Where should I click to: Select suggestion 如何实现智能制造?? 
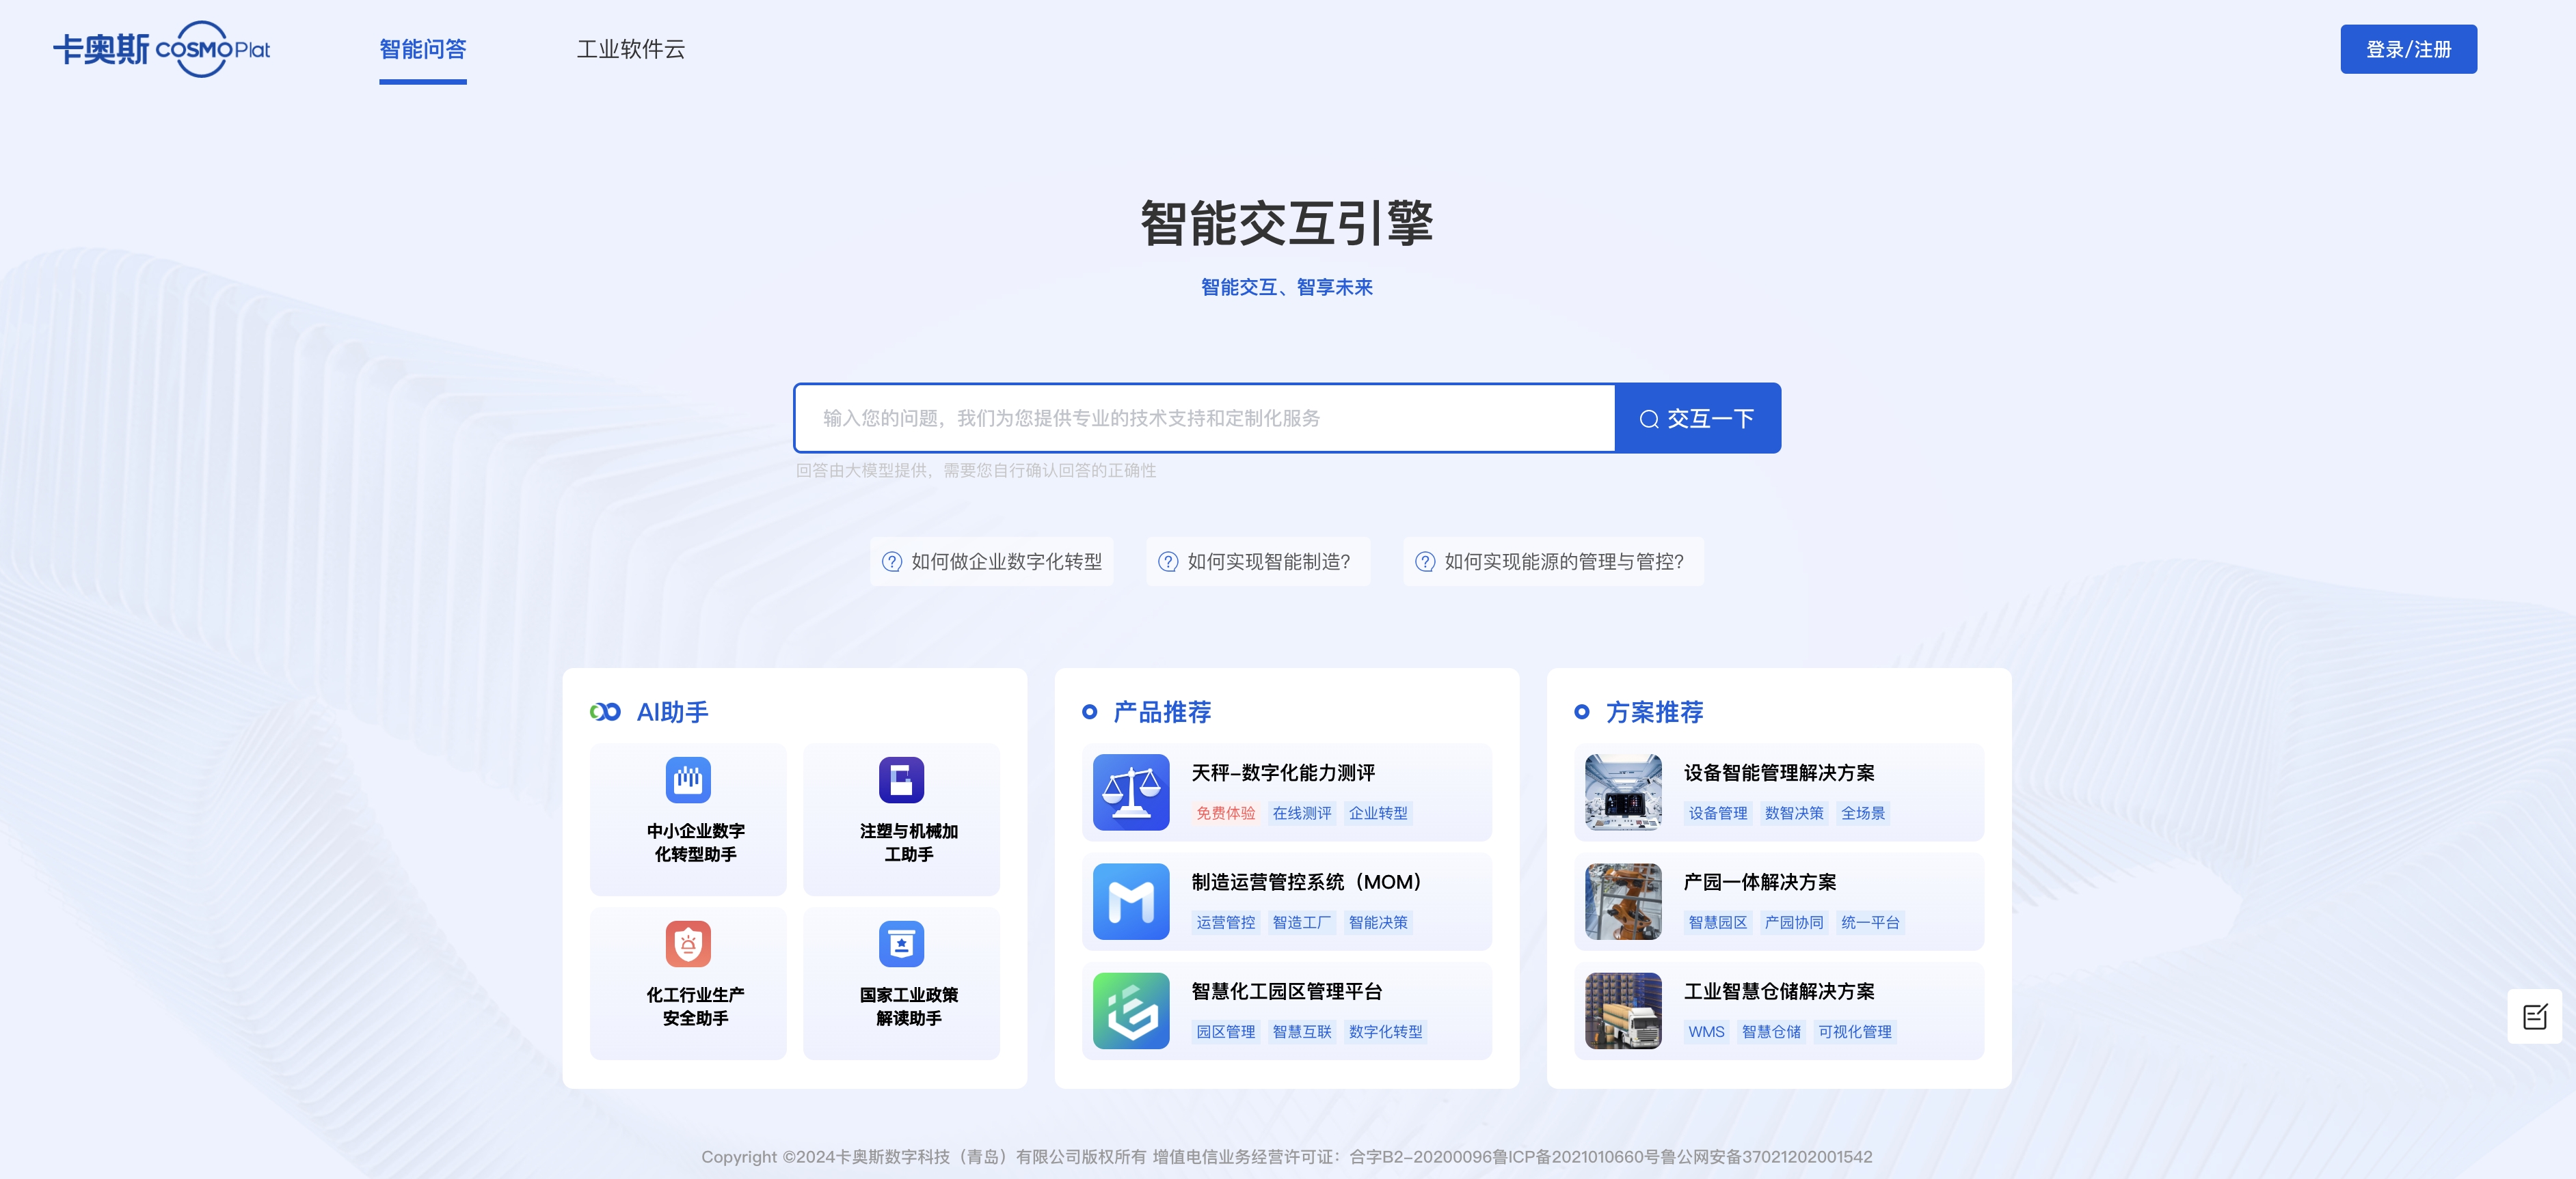tap(1258, 561)
